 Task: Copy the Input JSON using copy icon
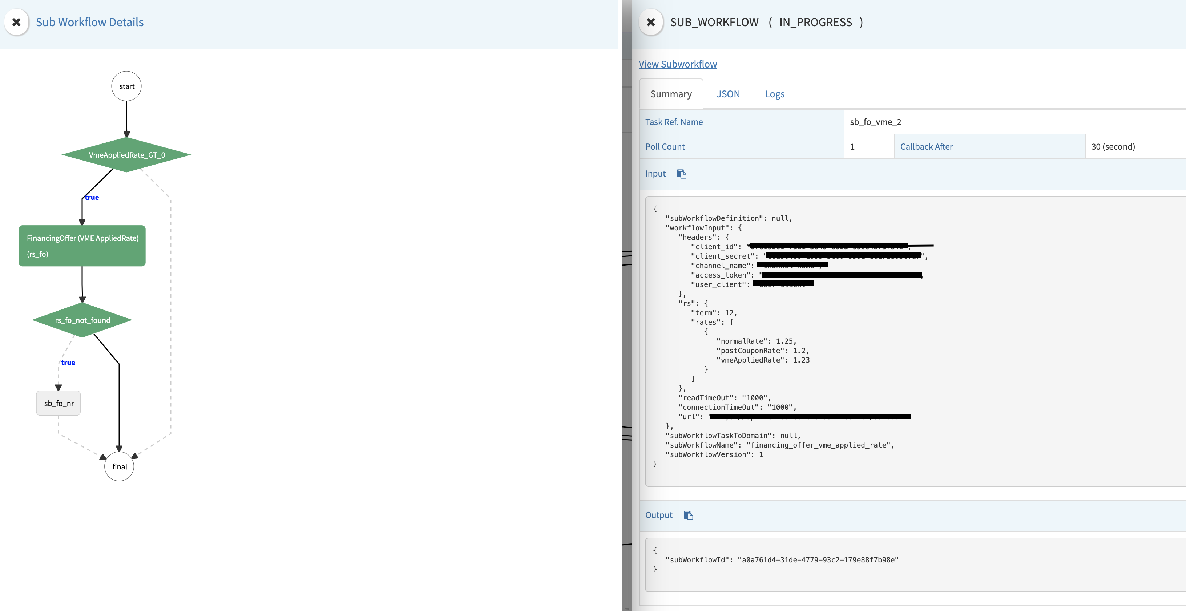pos(682,174)
